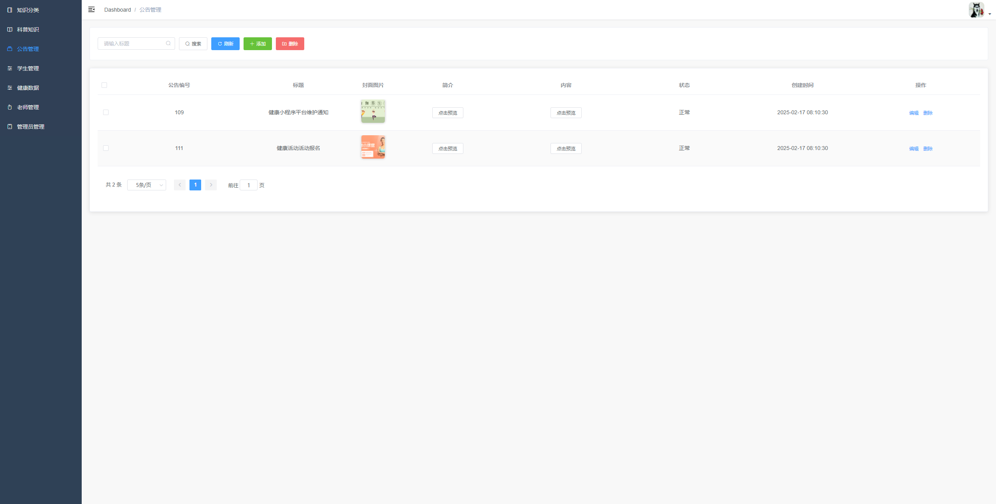
Task: Click the 知识分类 sidebar icon
Action: click(10, 10)
